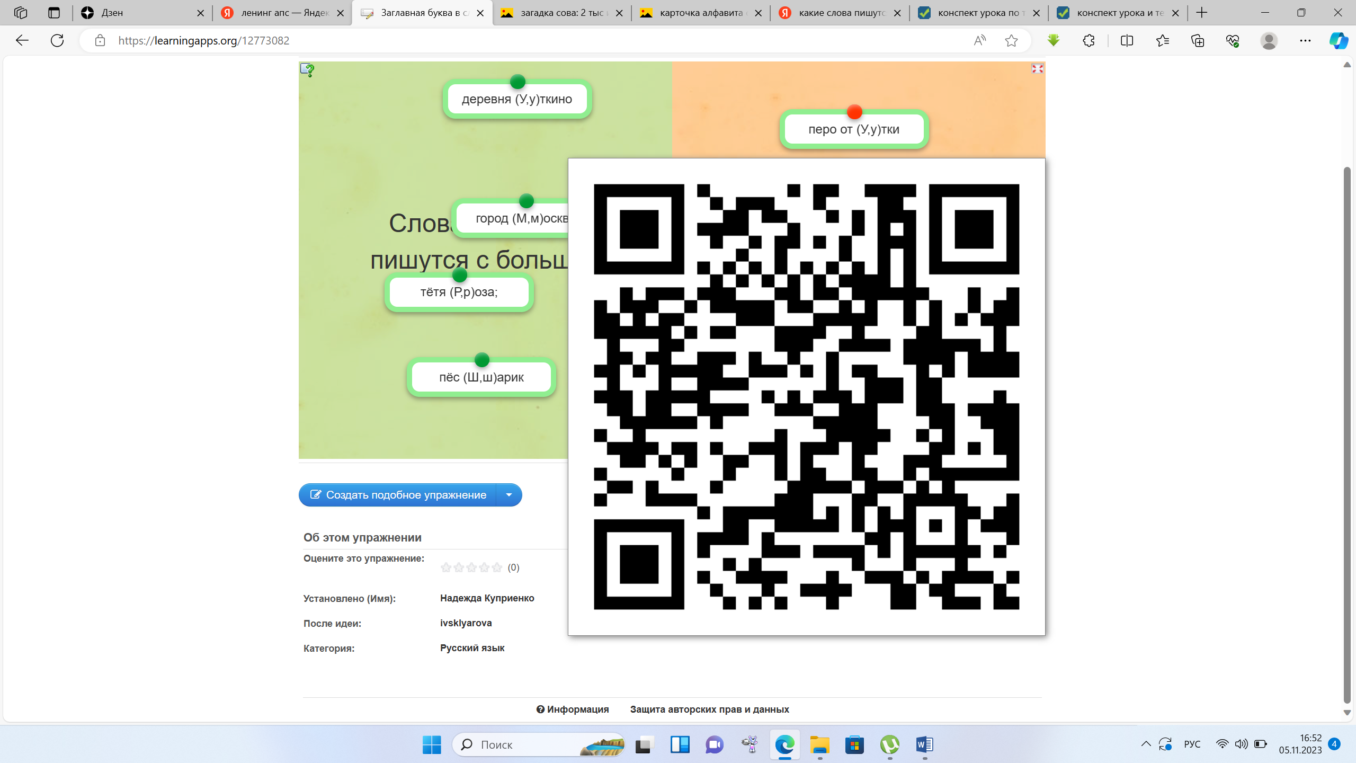
Task: Close the Заглавная буква tab
Action: (x=480, y=13)
